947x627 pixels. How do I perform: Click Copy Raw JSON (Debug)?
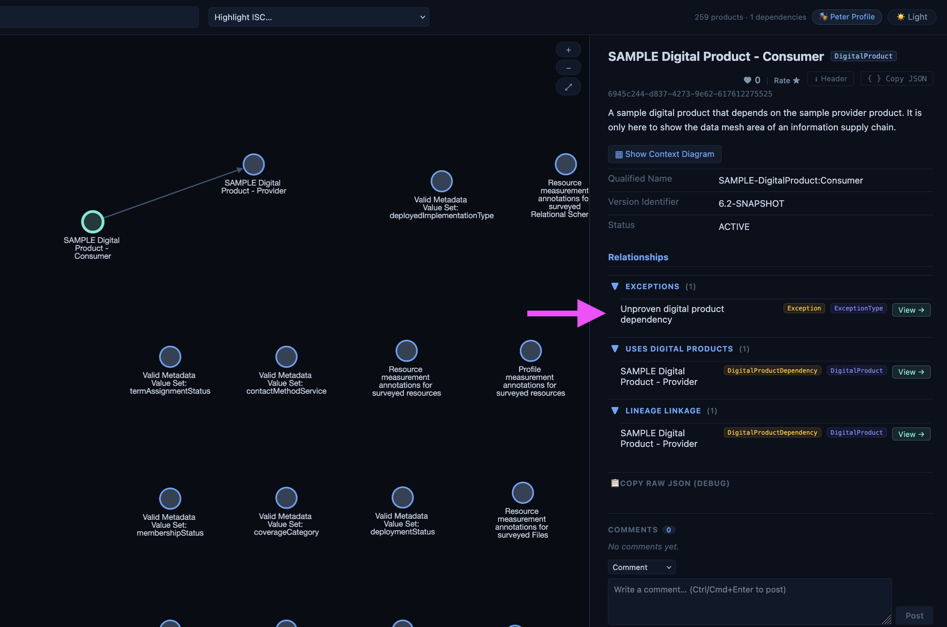click(x=670, y=483)
